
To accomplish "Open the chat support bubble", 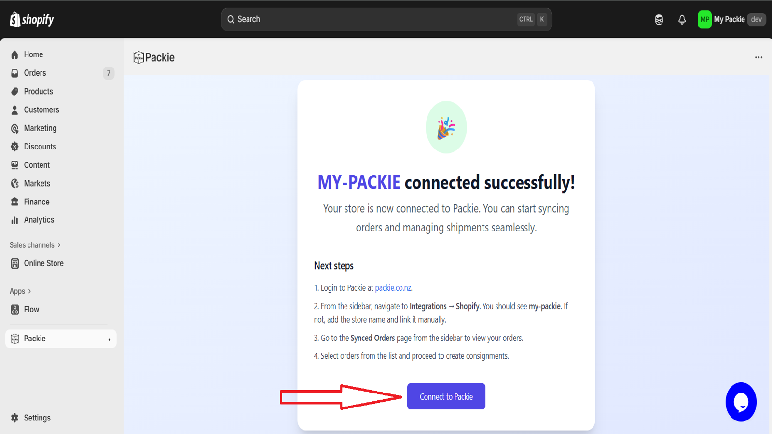I will click(x=741, y=402).
